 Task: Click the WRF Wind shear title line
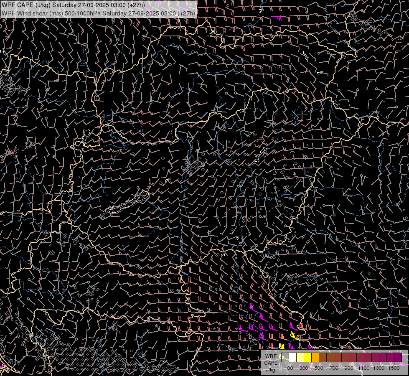click(x=98, y=13)
